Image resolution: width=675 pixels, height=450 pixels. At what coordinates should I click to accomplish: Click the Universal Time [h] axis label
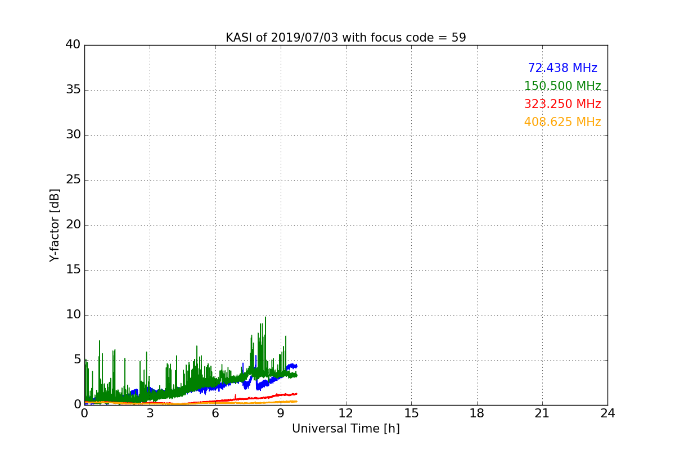(346, 429)
